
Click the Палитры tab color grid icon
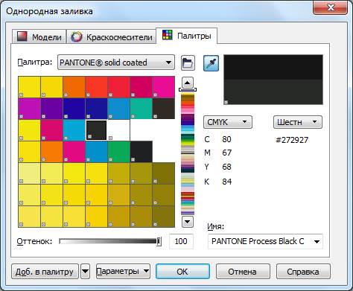[168, 35]
